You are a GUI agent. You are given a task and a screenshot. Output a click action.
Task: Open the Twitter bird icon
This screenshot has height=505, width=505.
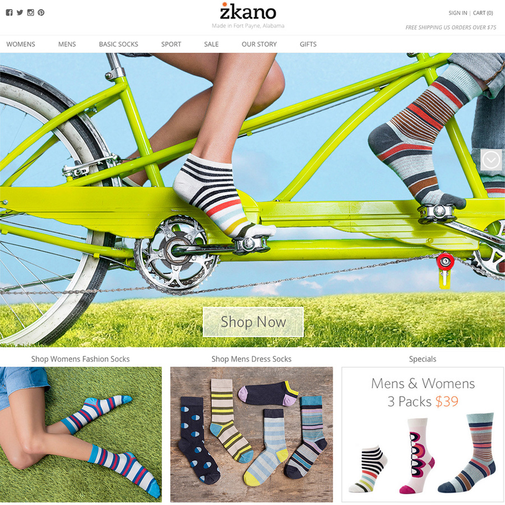click(x=20, y=12)
